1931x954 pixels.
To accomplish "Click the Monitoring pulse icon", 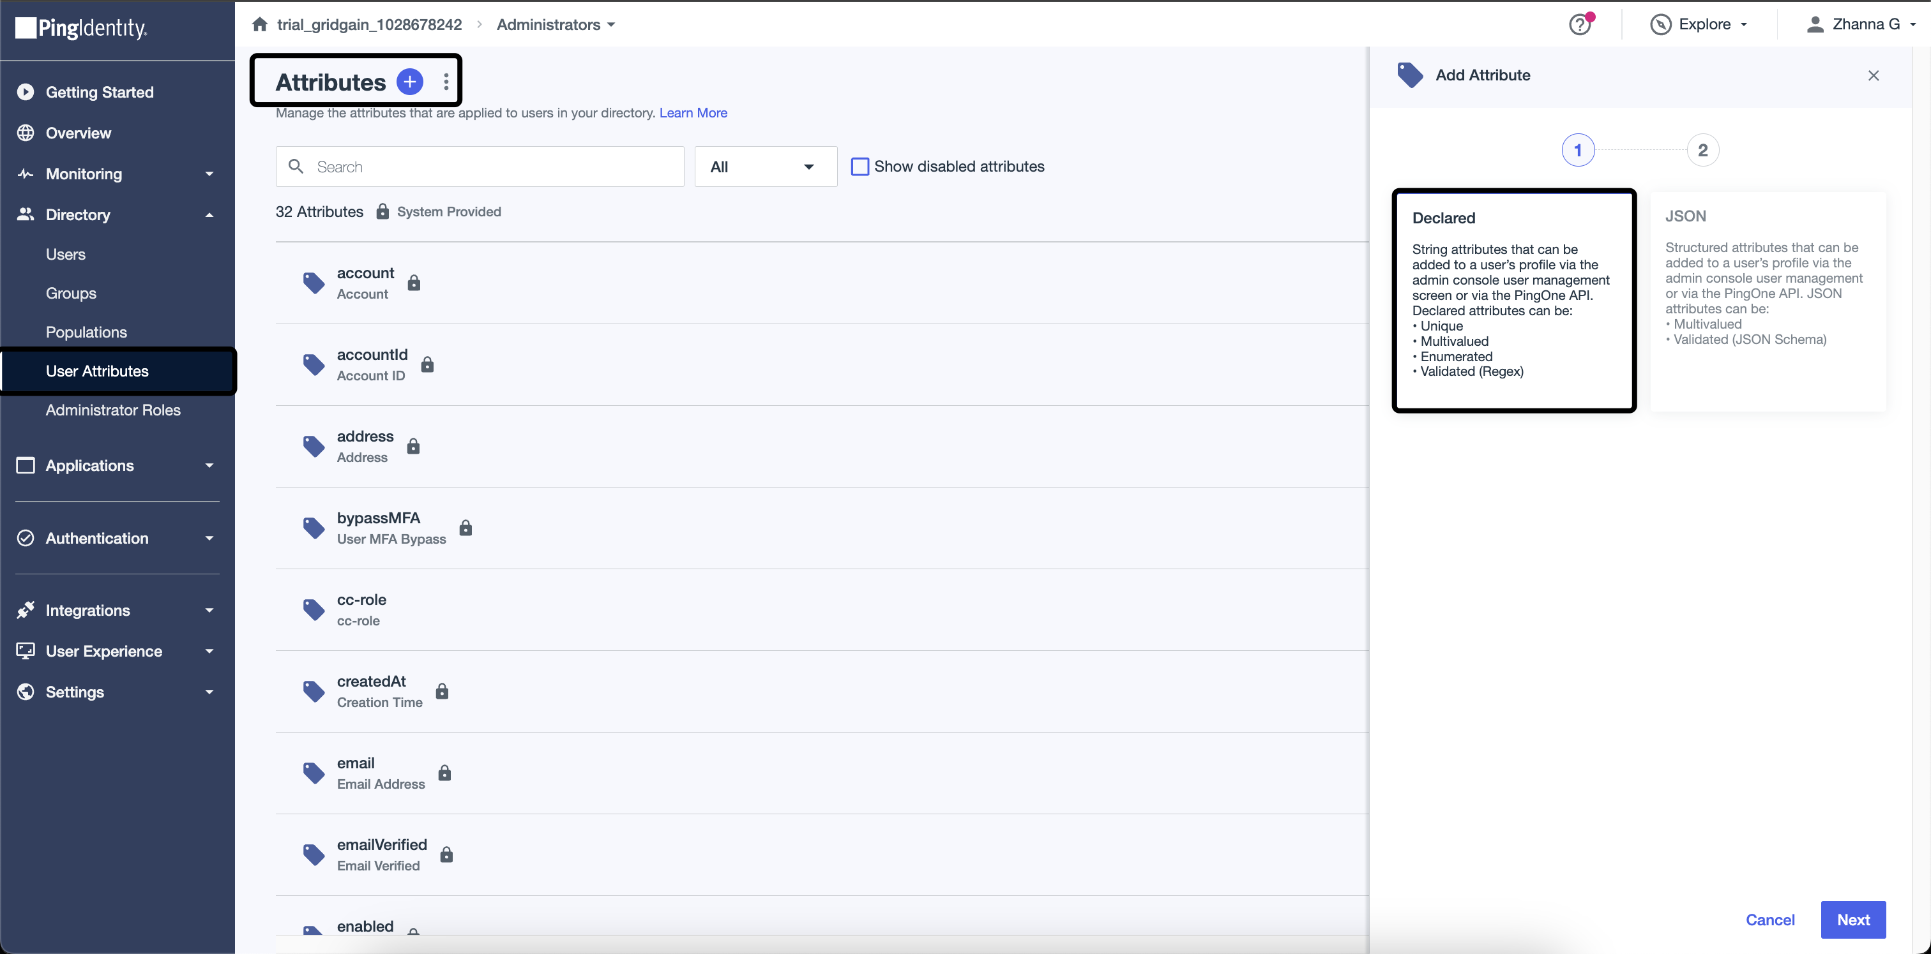I will (26, 174).
